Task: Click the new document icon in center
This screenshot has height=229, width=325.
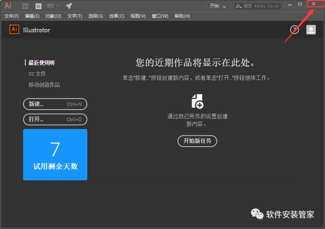Action: point(198,101)
